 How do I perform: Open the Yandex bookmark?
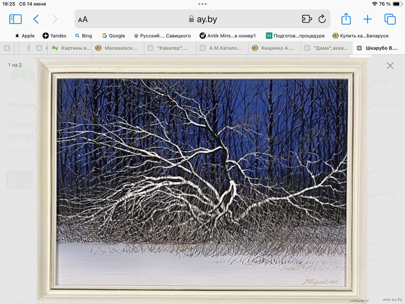pyautogui.click(x=55, y=36)
